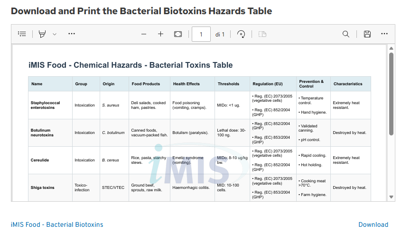Toggle the two-page view button
Viewport: 411px width, 241px height.
coord(262,34)
